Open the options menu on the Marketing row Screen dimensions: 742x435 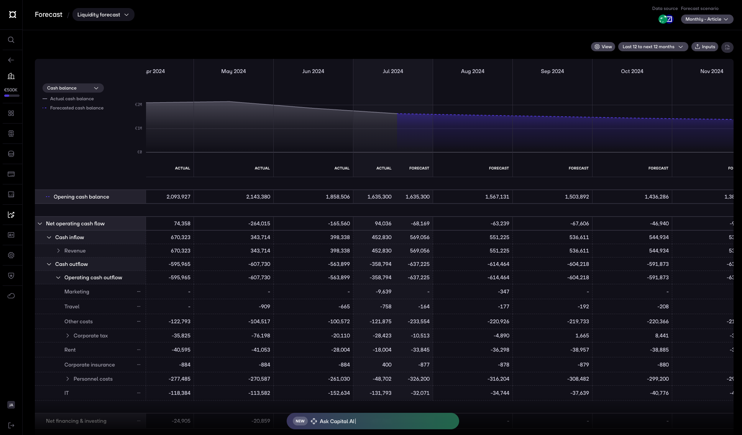(139, 292)
